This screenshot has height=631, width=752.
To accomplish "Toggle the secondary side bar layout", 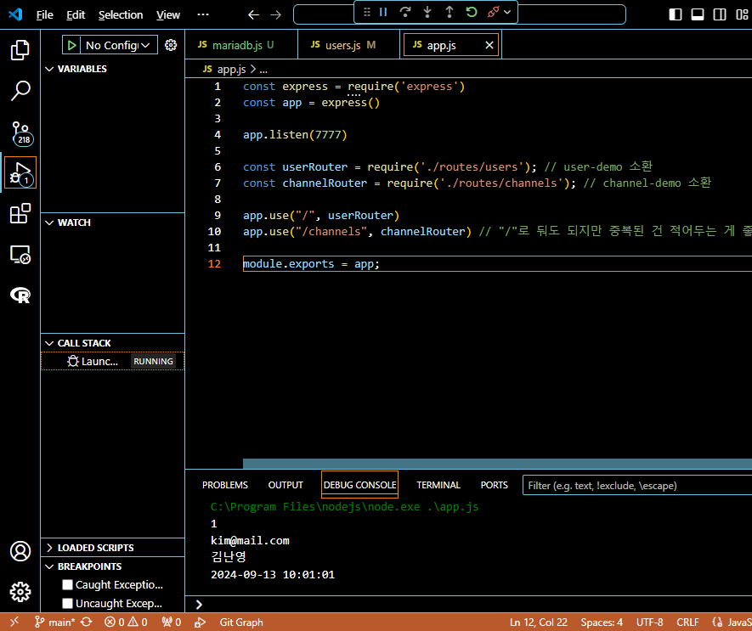I will coord(720,14).
